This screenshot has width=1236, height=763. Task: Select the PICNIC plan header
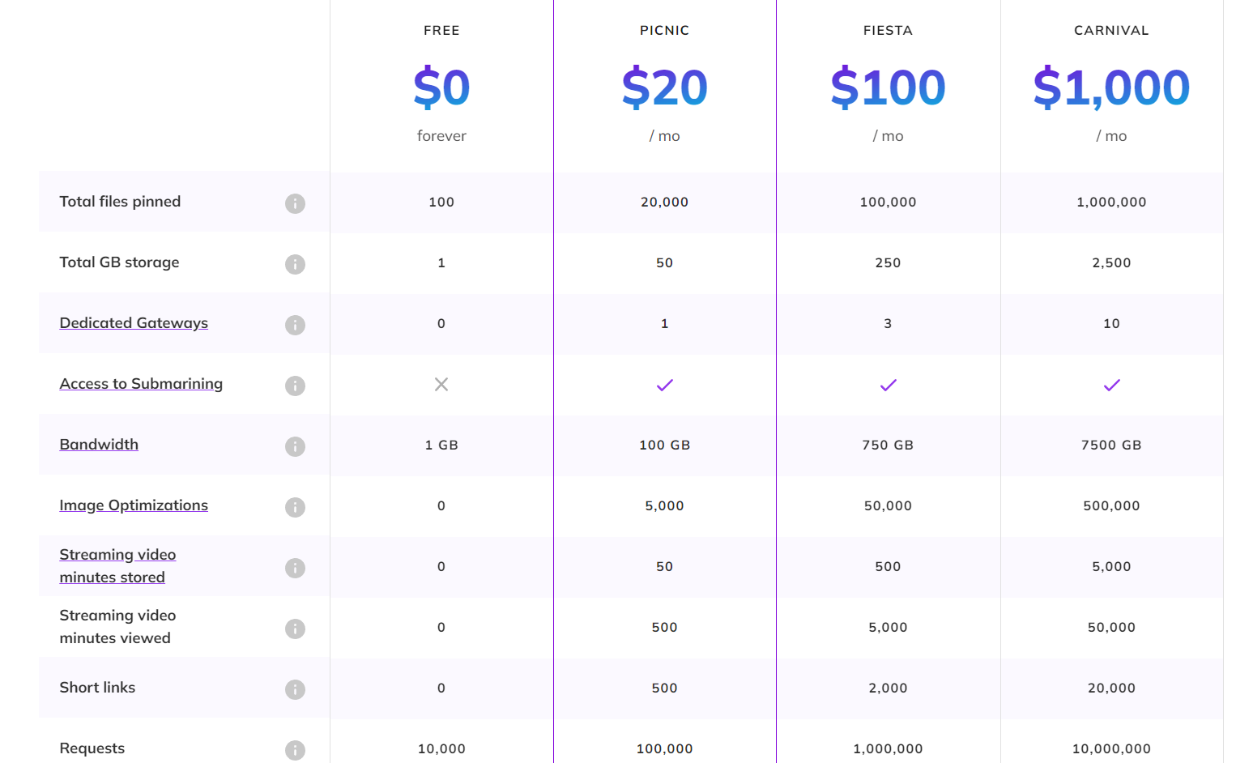[665, 31]
